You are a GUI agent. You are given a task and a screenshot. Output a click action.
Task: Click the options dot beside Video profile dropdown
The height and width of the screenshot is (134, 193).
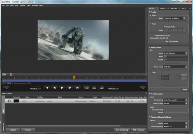coord(187,18)
